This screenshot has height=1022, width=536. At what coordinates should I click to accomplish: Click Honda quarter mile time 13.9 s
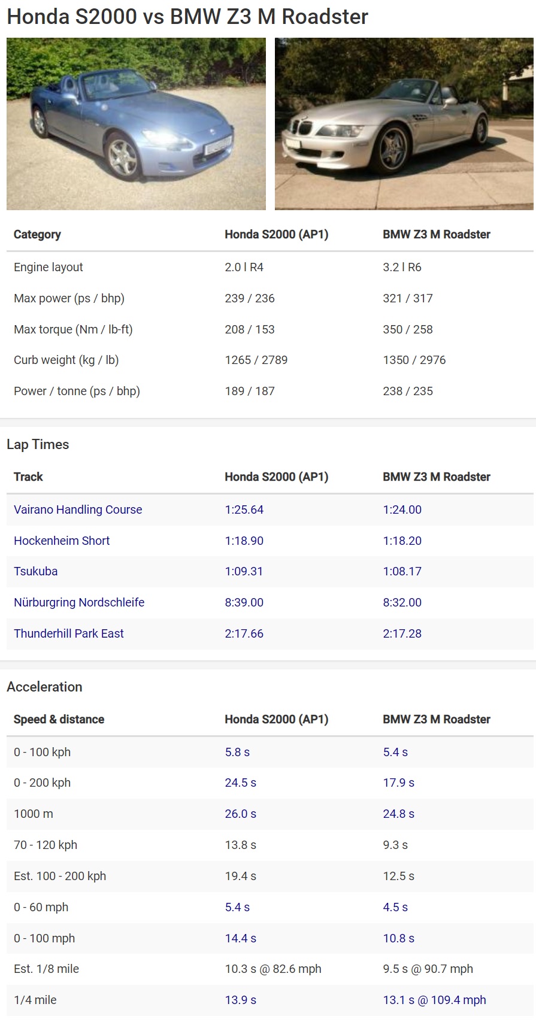tap(241, 1000)
